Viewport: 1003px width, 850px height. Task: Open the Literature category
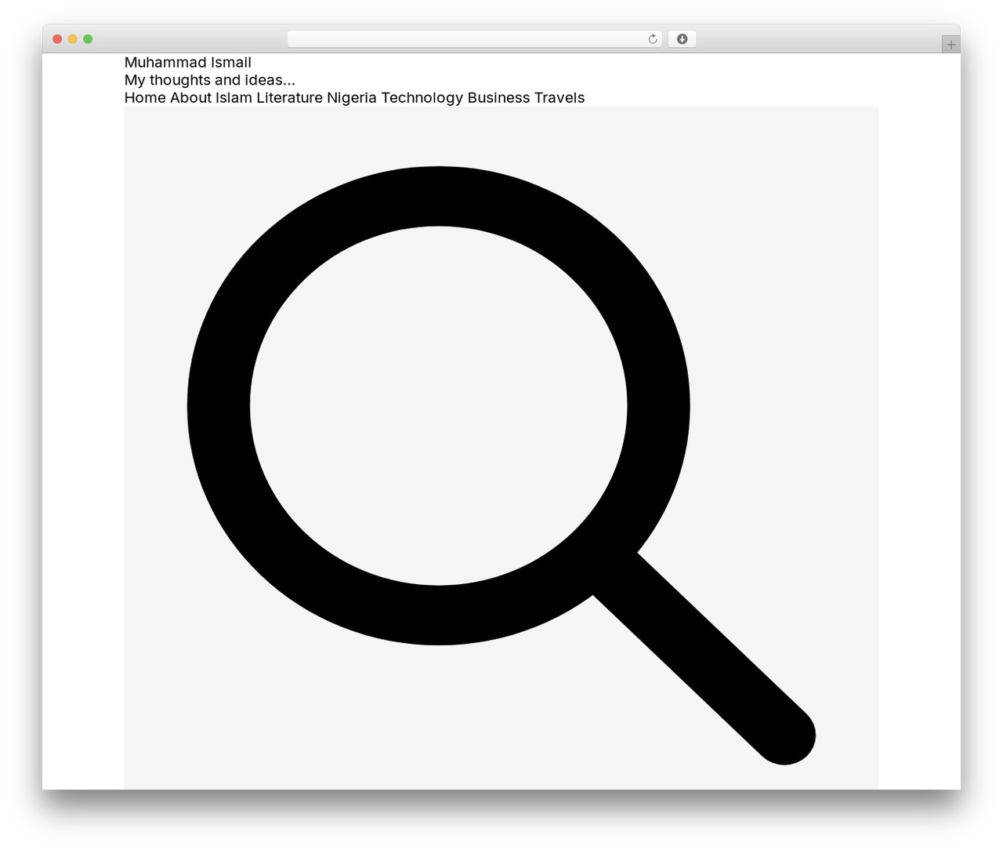[x=289, y=98]
